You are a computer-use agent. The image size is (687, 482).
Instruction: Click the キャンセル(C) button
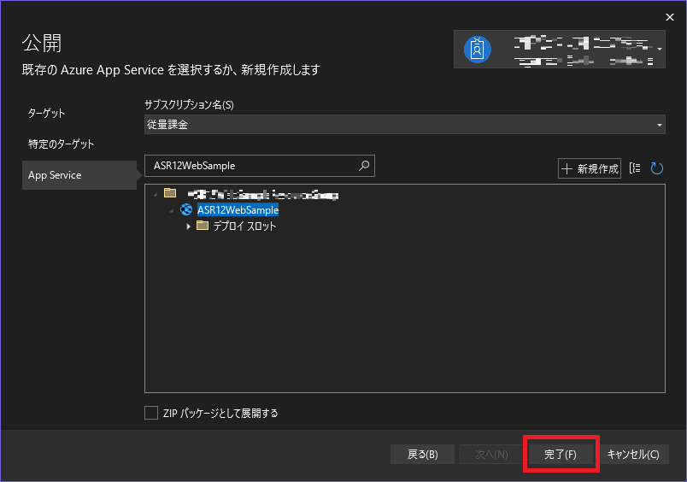click(633, 455)
